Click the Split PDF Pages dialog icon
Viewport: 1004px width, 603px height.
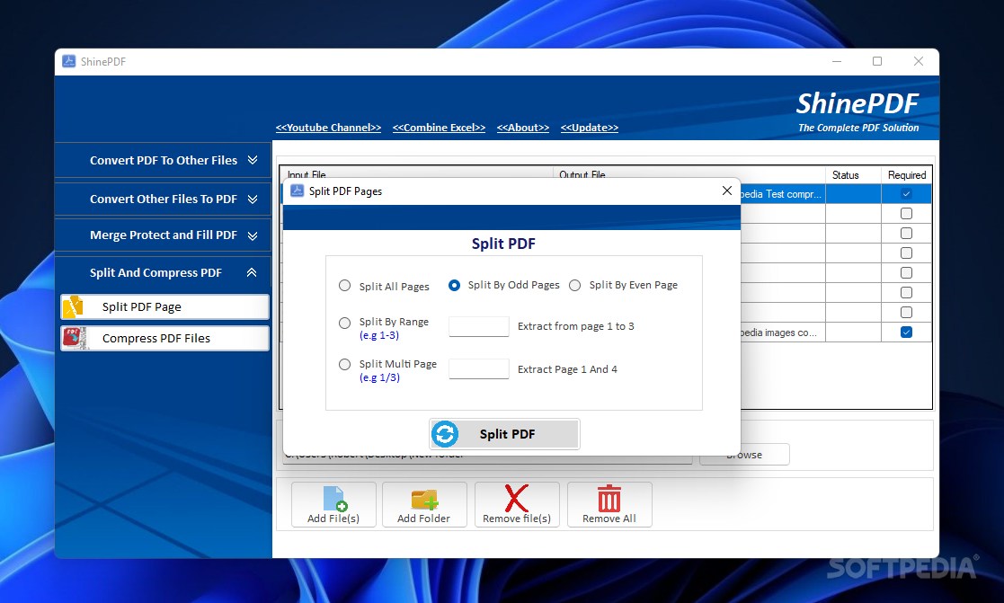coord(298,191)
